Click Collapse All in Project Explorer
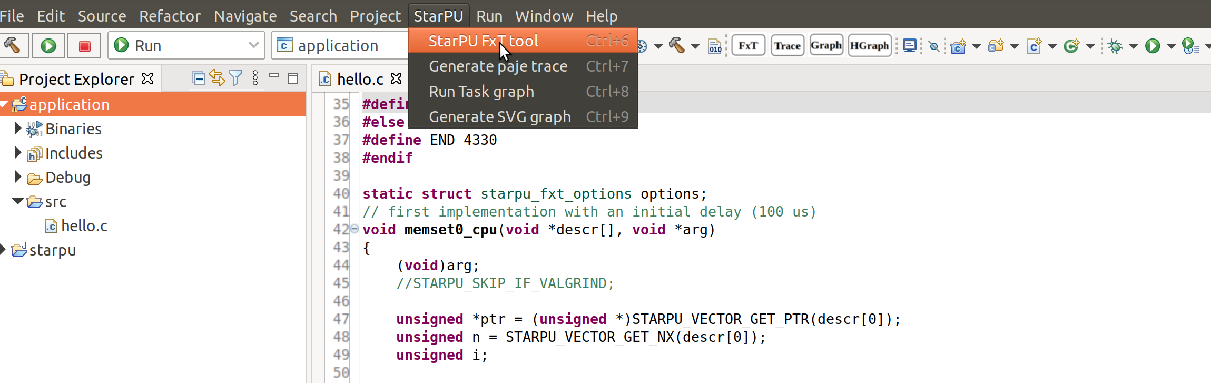 (199, 78)
